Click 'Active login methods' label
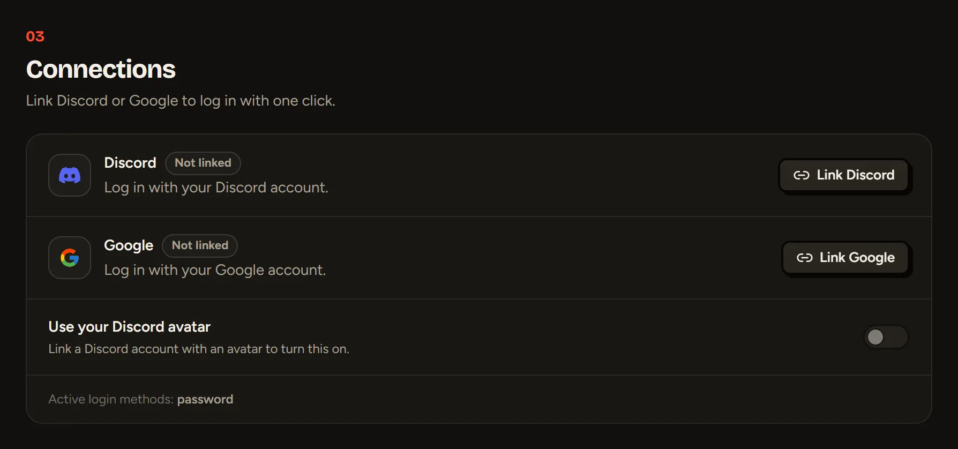The image size is (958, 449). coord(111,399)
